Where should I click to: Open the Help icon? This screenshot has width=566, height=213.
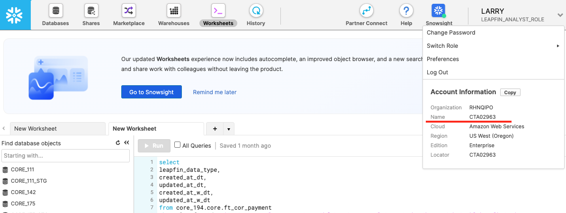pos(406,11)
